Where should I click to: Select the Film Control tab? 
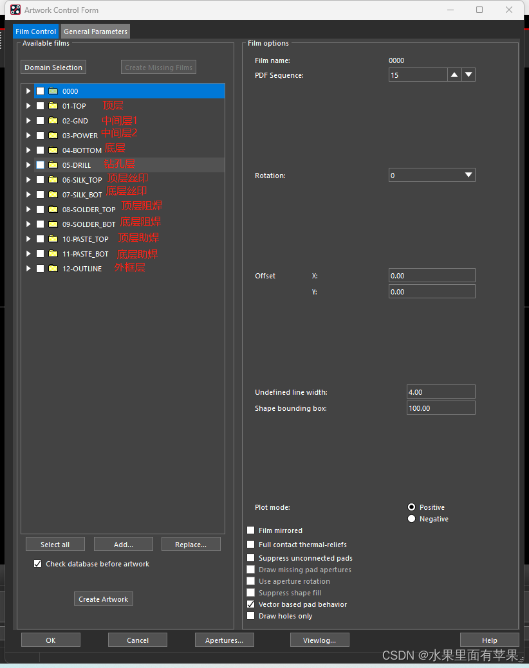(35, 32)
